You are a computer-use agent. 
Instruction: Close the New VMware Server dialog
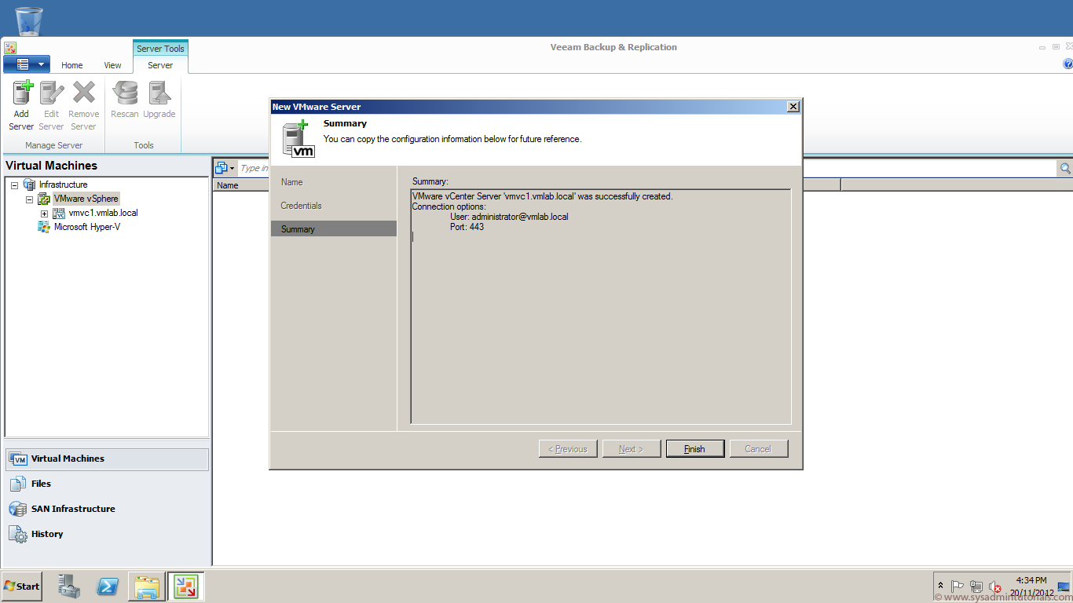793,107
